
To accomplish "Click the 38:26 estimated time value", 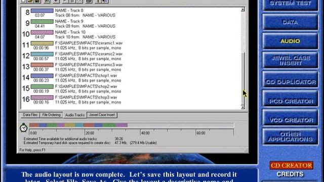I will coord(119,139).
